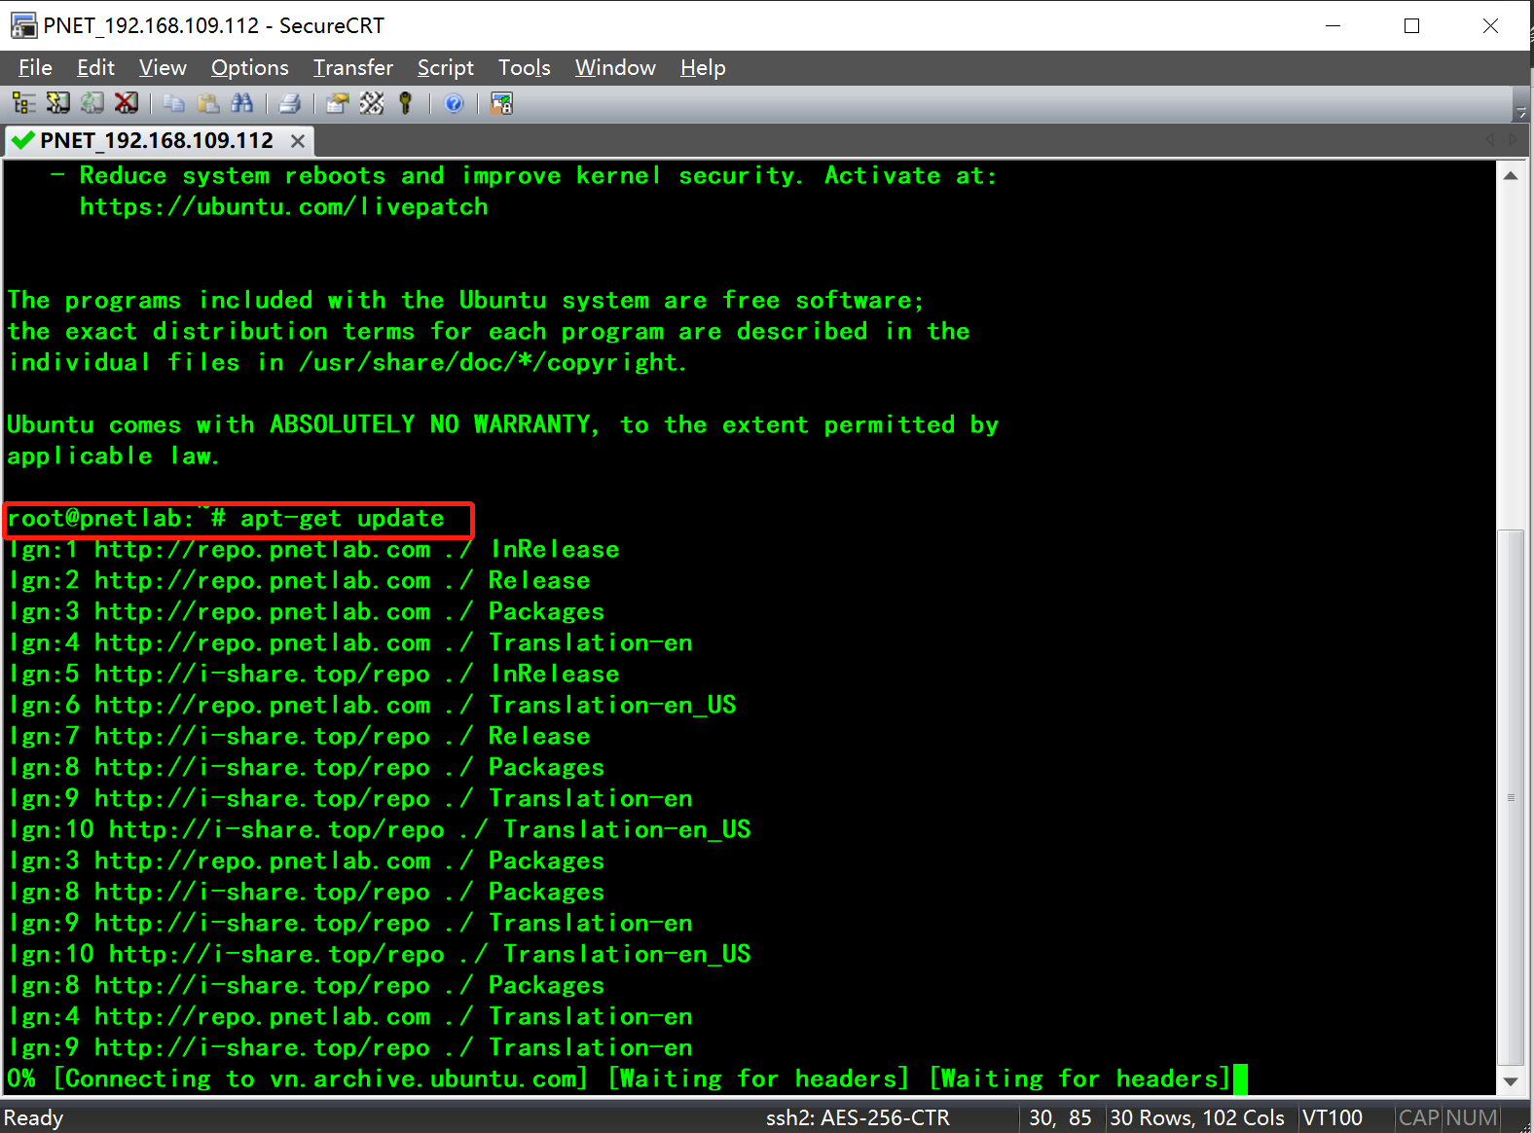Viewport: 1534px width, 1133px height.
Task: Click the 'Ign:2' Release line
Action: [x=300, y=580]
